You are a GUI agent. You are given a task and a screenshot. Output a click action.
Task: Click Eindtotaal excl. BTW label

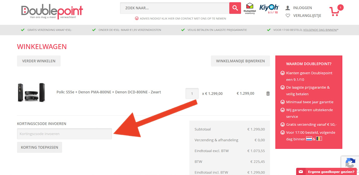click(x=212, y=151)
